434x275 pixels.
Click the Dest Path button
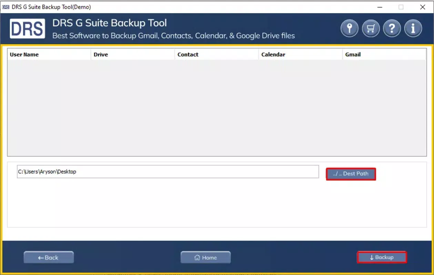(x=351, y=174)
